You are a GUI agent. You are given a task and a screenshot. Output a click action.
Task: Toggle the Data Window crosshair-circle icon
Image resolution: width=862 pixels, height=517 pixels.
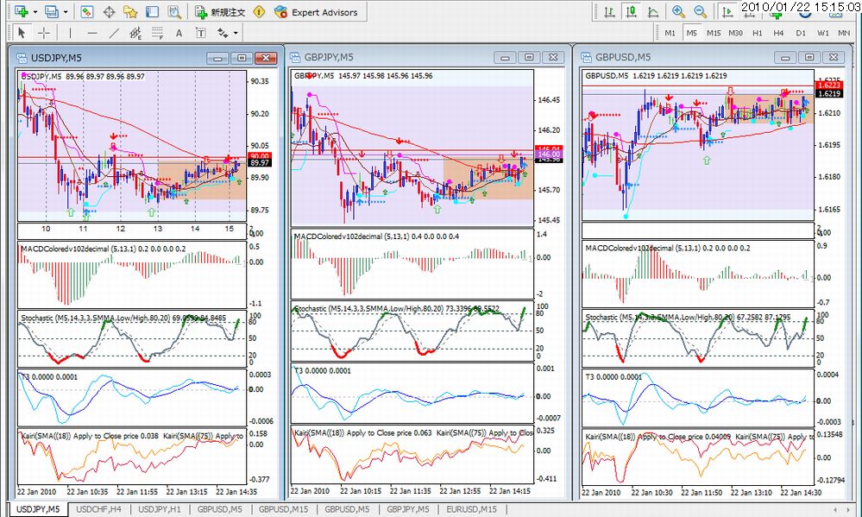pyautogui.click(x=109, y=11)
